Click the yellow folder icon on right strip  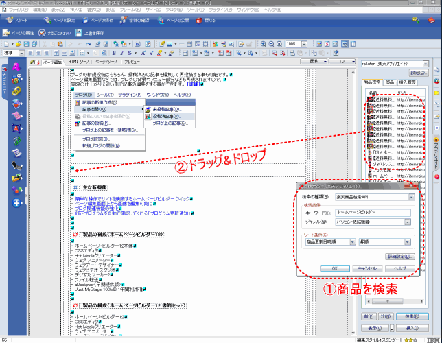click(x=437, y=93)
